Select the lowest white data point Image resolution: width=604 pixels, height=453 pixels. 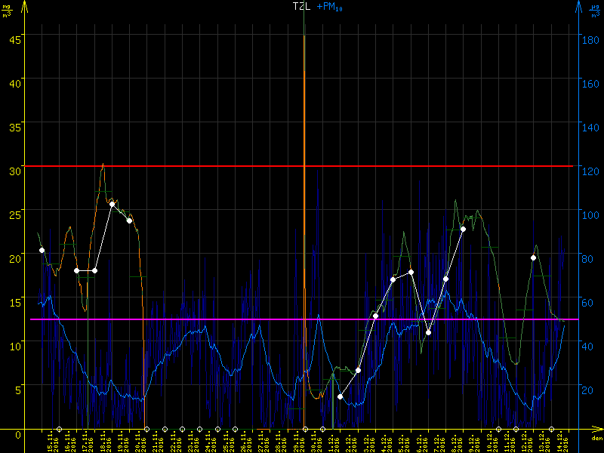pos(341,396)
